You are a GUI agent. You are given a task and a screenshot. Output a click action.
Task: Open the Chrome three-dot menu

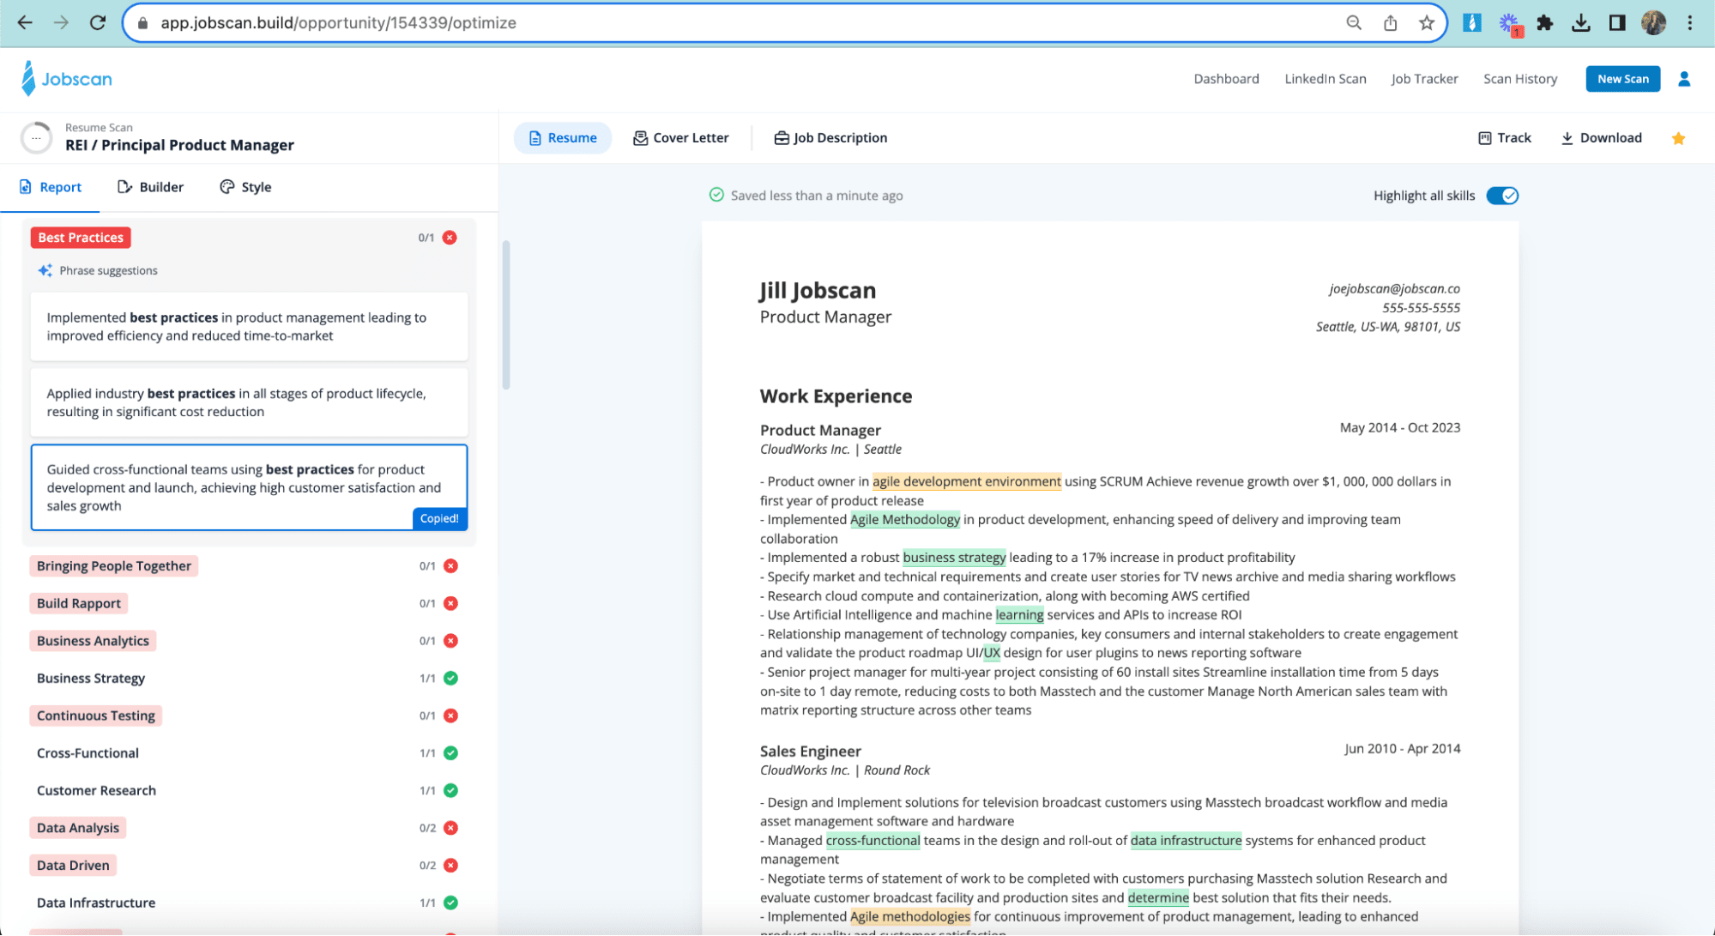click(x=1689, y=23)
